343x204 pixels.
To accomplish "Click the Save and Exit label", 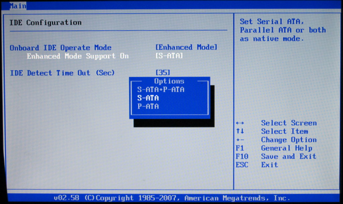I will tap(288, 156).
